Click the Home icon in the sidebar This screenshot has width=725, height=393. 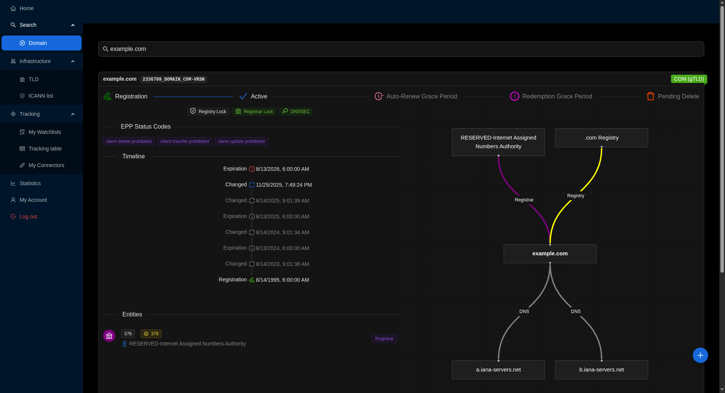pos(13,8)
